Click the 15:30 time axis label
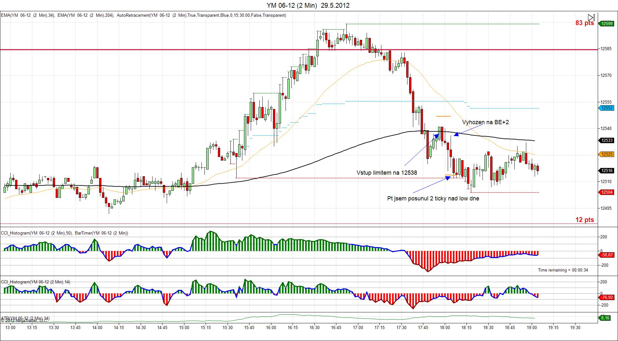The height and width of the screenshot is (341, 618). coord(228,327)
